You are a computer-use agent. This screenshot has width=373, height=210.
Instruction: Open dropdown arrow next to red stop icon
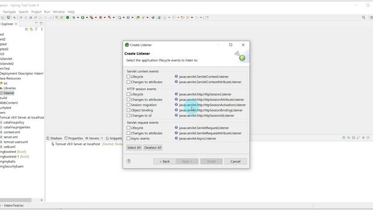[105, 17]
